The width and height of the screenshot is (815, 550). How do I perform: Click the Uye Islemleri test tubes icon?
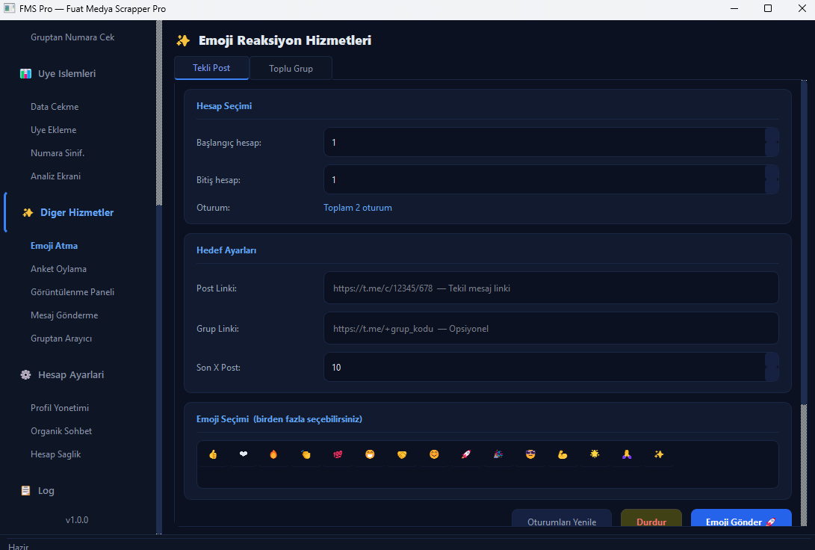25,74
